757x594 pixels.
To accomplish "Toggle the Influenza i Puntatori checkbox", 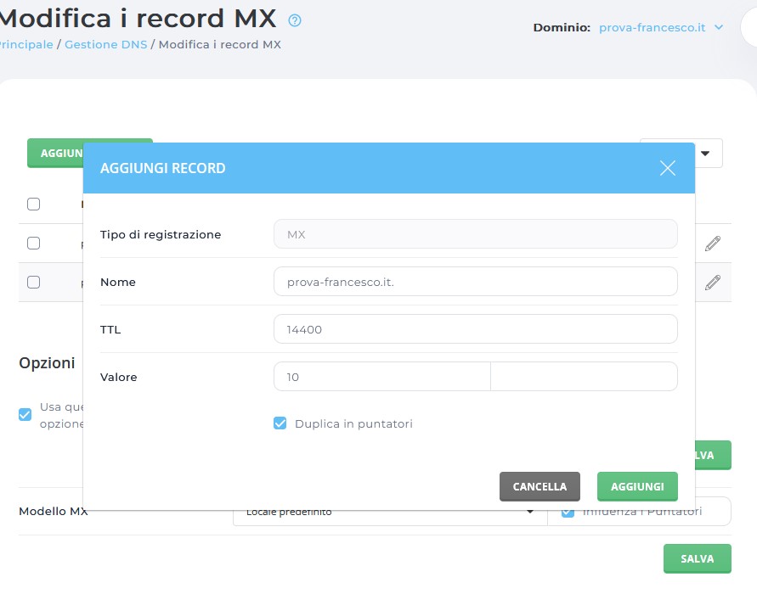I will pos(568,512).
